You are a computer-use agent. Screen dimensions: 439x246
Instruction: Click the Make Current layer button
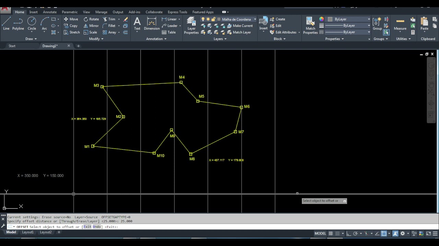(240, 26)
